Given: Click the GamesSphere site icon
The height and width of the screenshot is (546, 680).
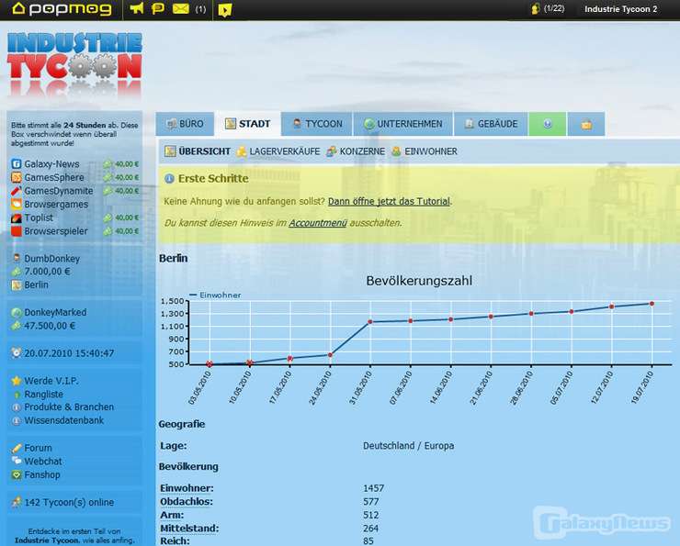Looking at the screenshot, I should pos(16,177).
